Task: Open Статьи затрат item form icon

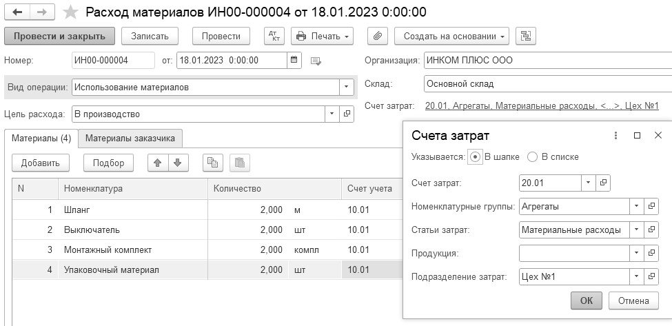Action: tap(651, 230)
